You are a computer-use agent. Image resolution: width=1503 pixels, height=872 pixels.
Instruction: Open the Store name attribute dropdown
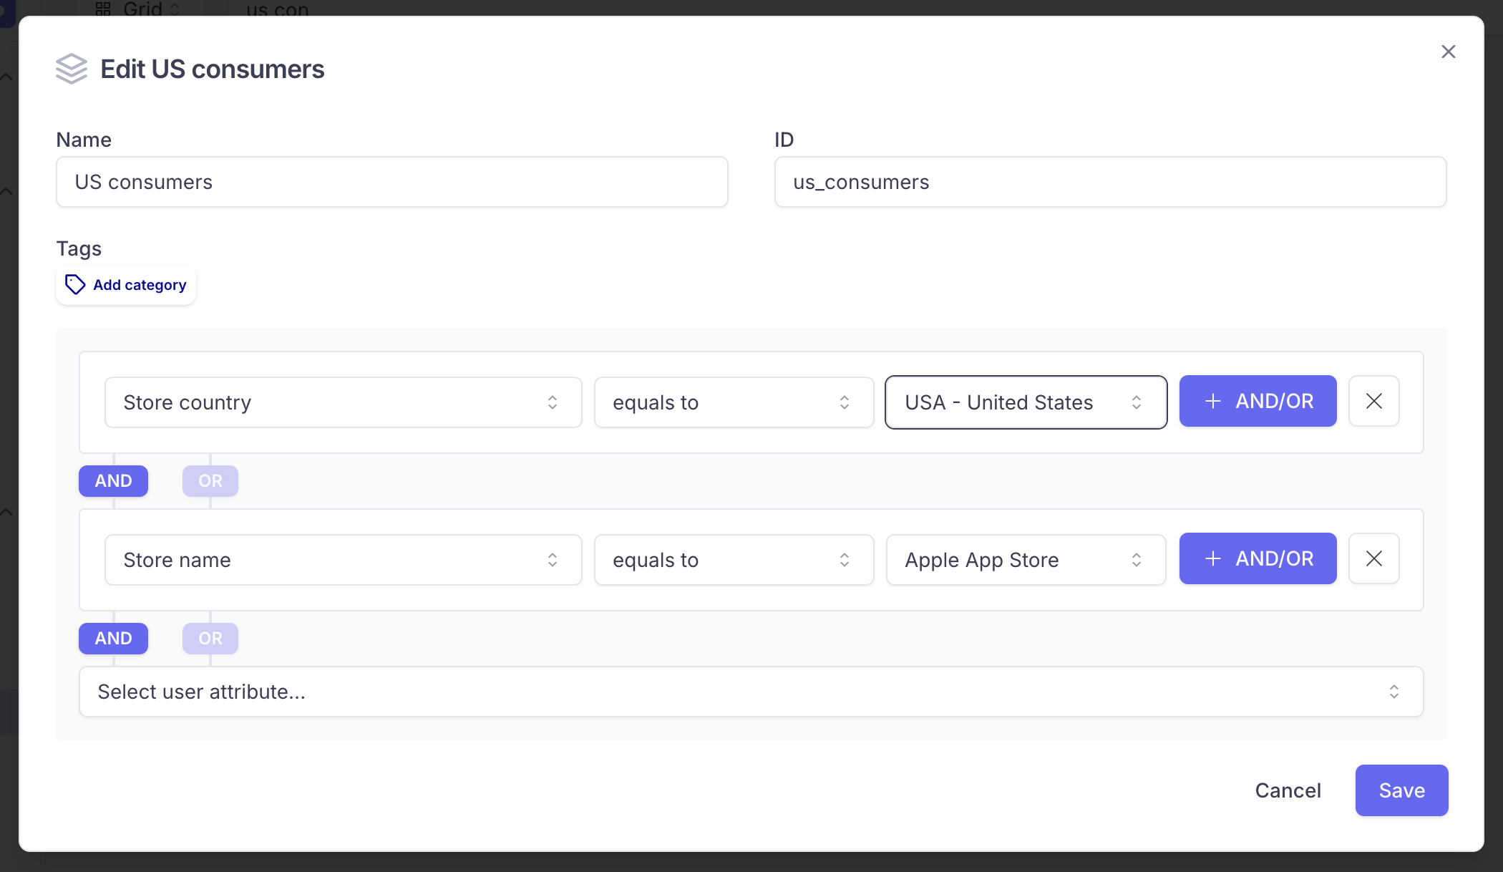point(343,560)
